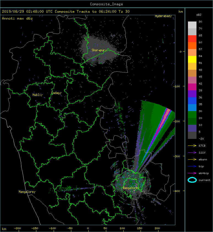The height and width of the screenshot is (232, 213).
Task: Select the magenta 39–42 dBZ swatch
Action: point(192,87)
